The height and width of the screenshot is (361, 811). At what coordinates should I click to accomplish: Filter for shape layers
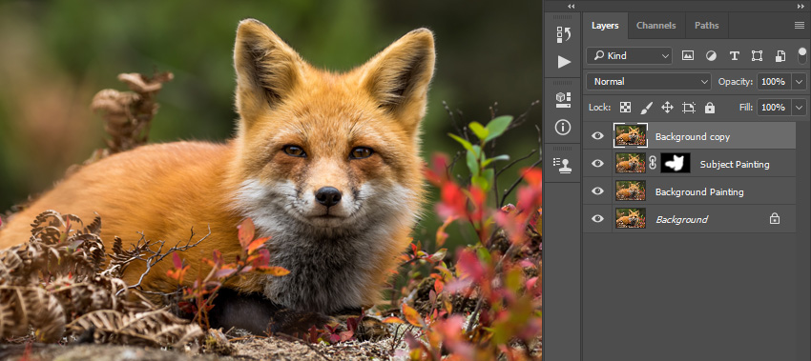[757, 56]
